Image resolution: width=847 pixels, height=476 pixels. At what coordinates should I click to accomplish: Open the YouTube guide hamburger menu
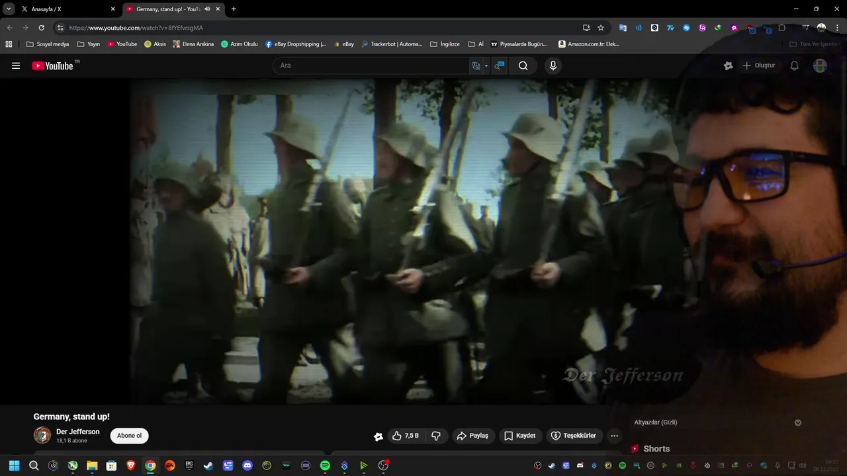point(16,65)
